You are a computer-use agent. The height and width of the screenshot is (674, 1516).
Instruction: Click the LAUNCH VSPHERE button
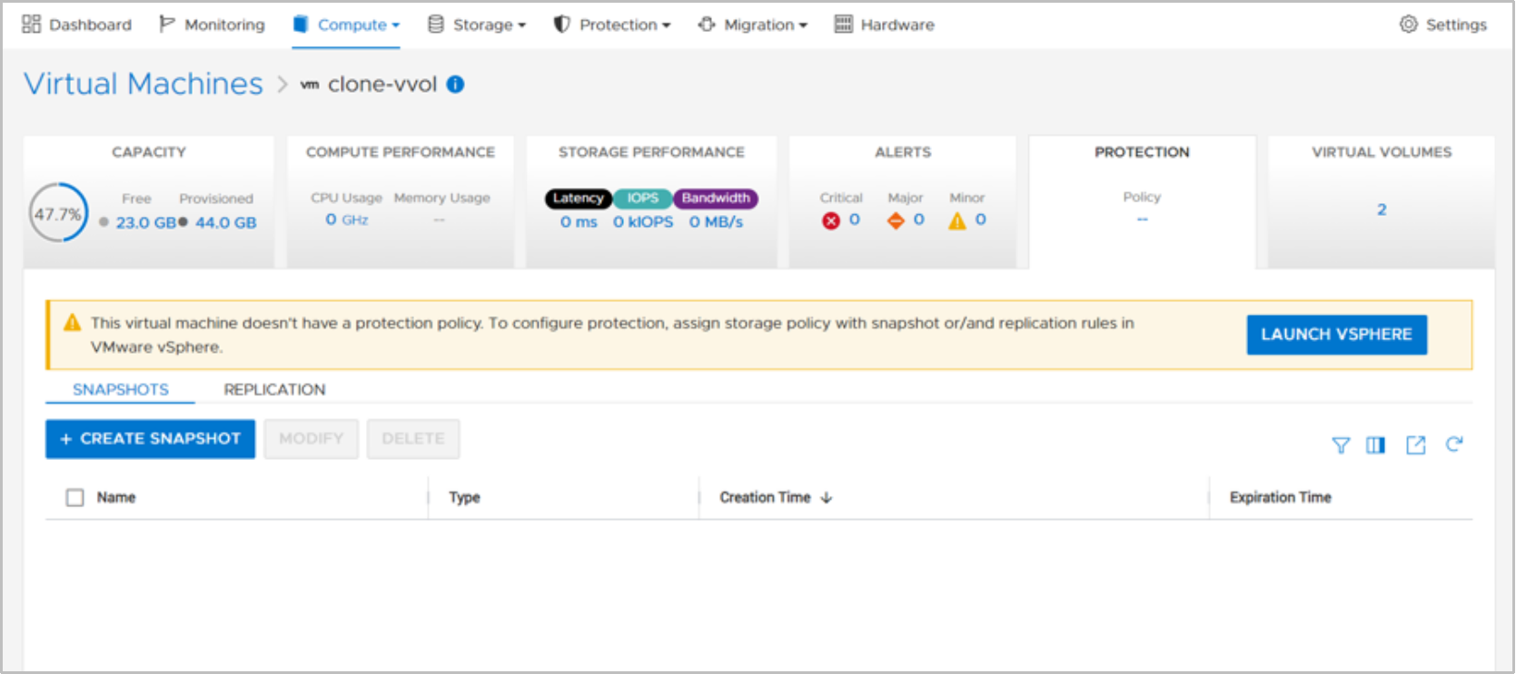point(1336,335)
